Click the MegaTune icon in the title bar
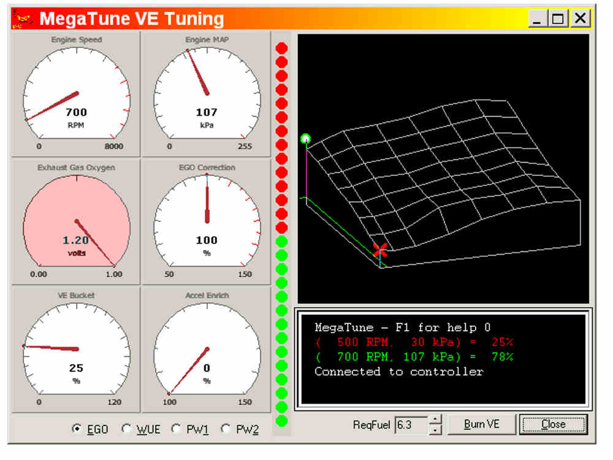613x460 pixels. pos(22,18)
